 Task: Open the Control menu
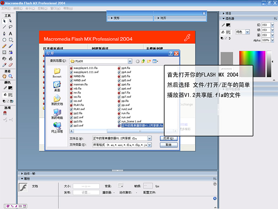[43, 8]
